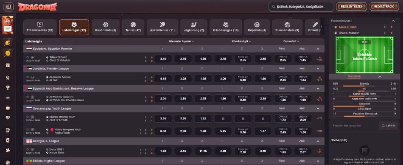Open the gift box sidebar icon
Image resolution: width=403 pixels, height=165 pixels.
[x=8, y=65]
